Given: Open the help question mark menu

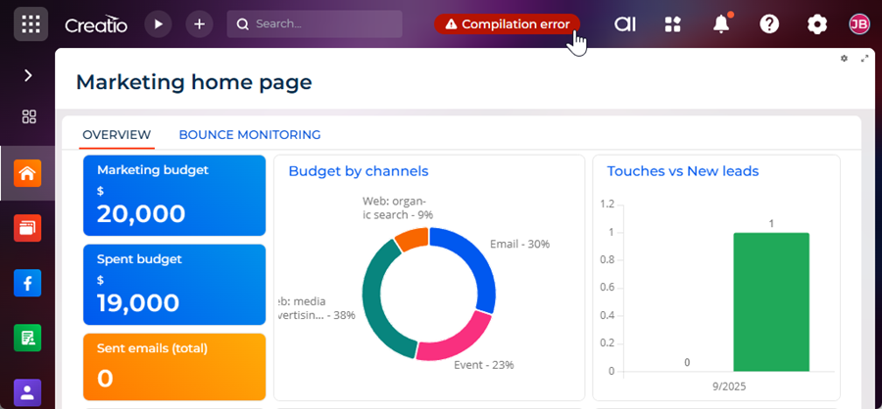Looking at the screenshot, I should point(769,24).
